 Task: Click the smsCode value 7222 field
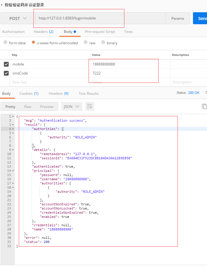tap(130, 73)
